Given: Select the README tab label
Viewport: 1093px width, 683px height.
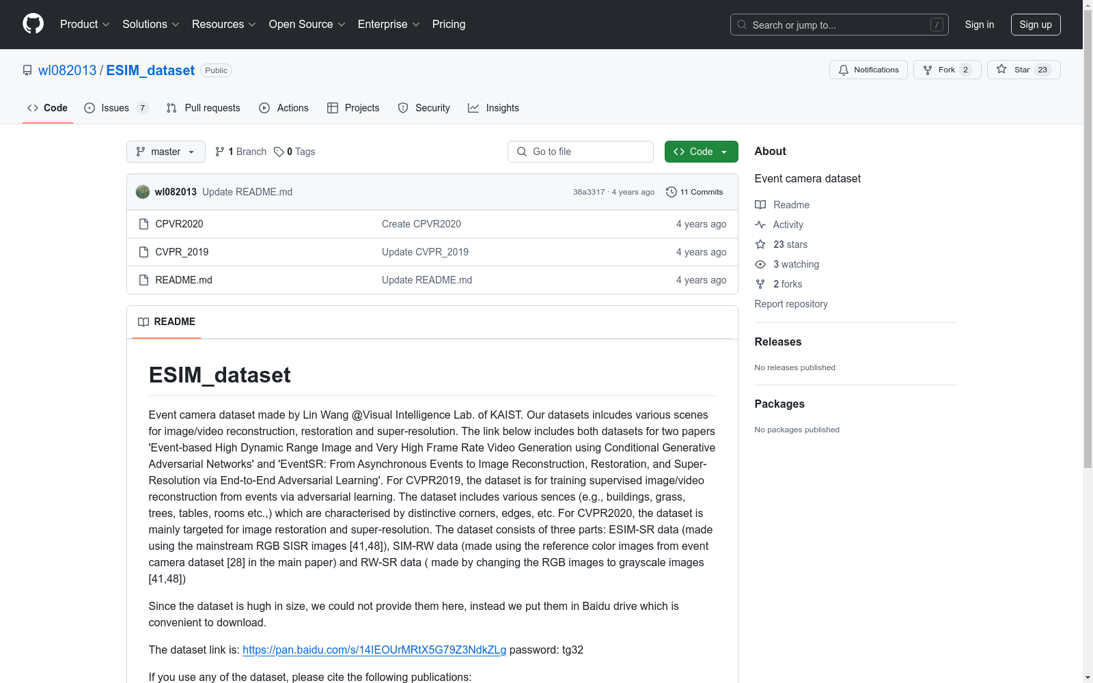Looking at the screenshot, I should click(x=174, y=322).
